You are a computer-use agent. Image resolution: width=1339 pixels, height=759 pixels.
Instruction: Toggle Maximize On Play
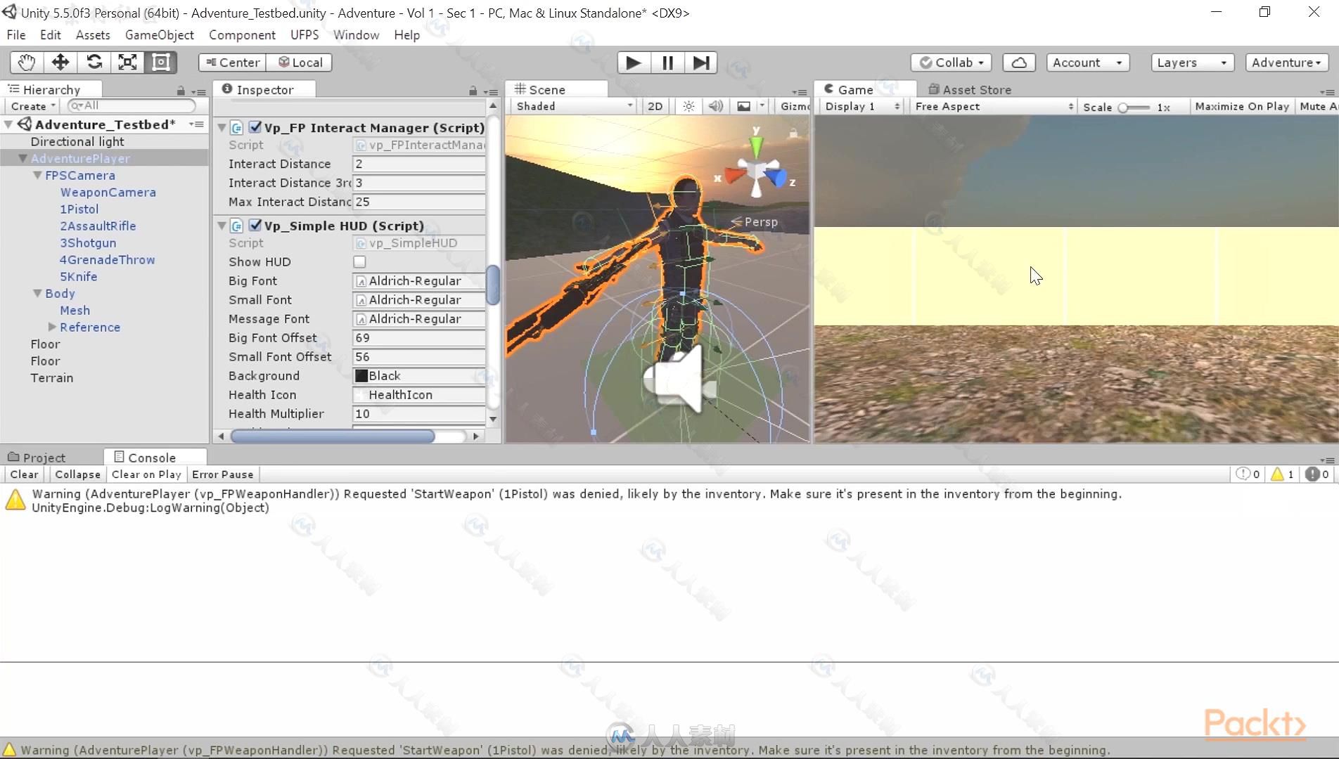[1242, 106]
